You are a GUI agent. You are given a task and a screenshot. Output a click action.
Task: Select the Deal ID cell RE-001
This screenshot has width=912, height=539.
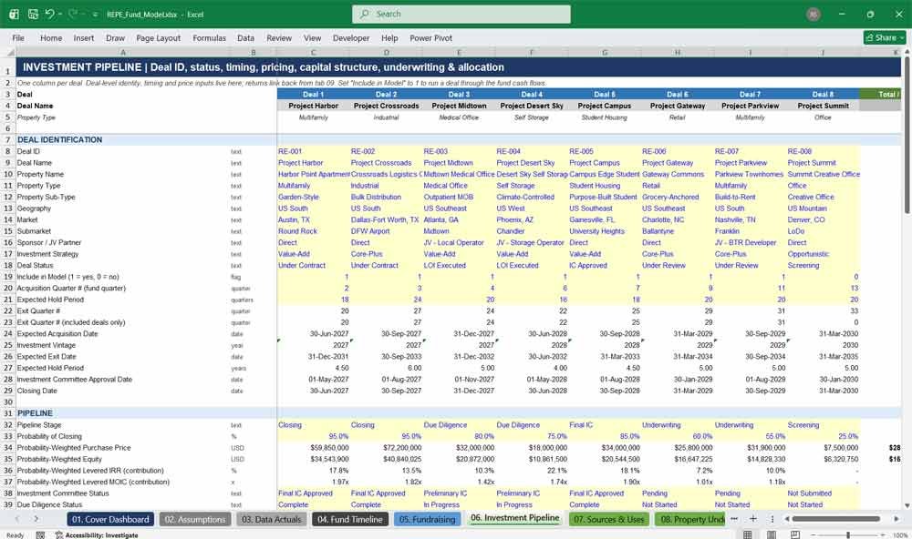point(313,151)
